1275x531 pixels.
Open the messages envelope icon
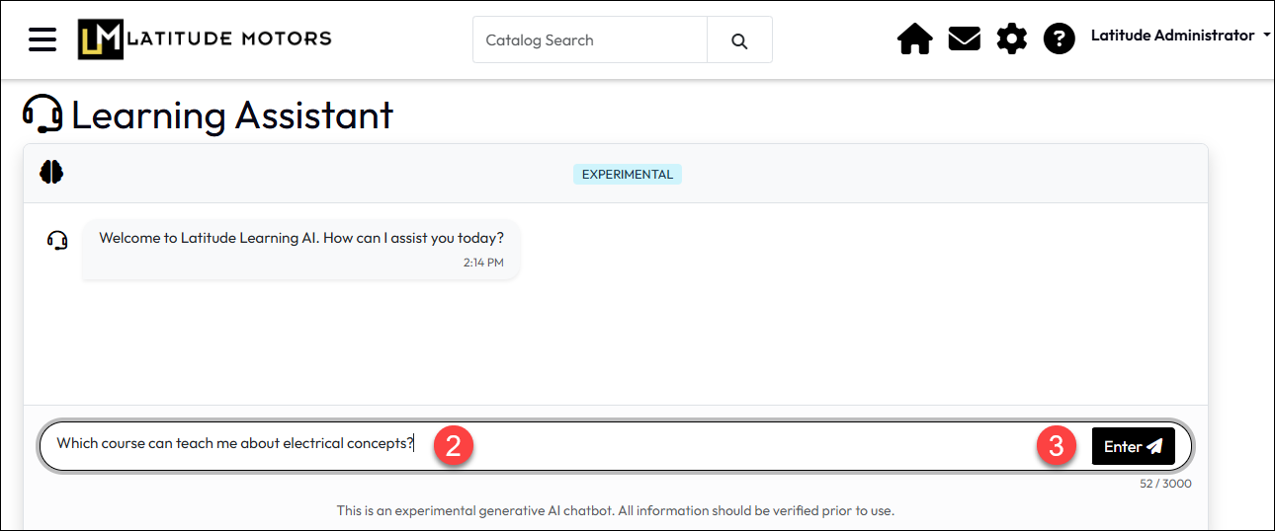pos(964,39)
